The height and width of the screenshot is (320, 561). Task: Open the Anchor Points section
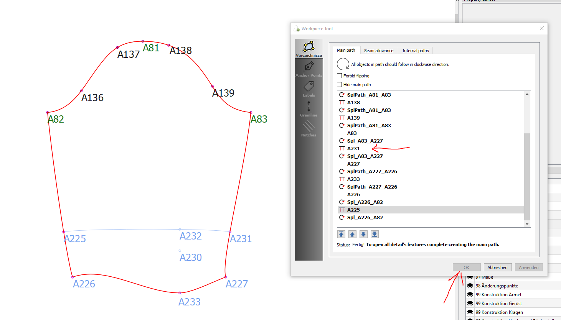click(309, 69)
